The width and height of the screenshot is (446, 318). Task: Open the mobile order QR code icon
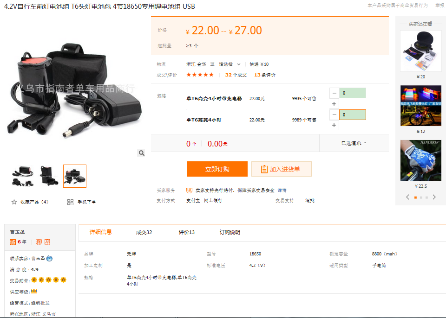coord(71,202)
